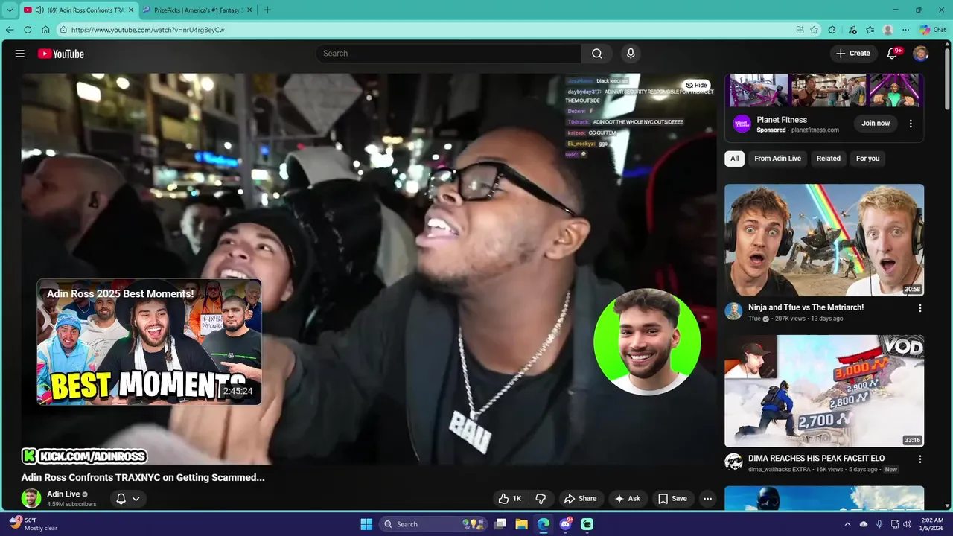The image size is (953, 536).
Task: Refresh the current page
Action: pos(28,30)
